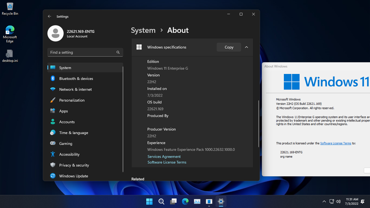Go back using the Settings back arrow
Viewport: 370px width, 208px height.
pos(49,16)
